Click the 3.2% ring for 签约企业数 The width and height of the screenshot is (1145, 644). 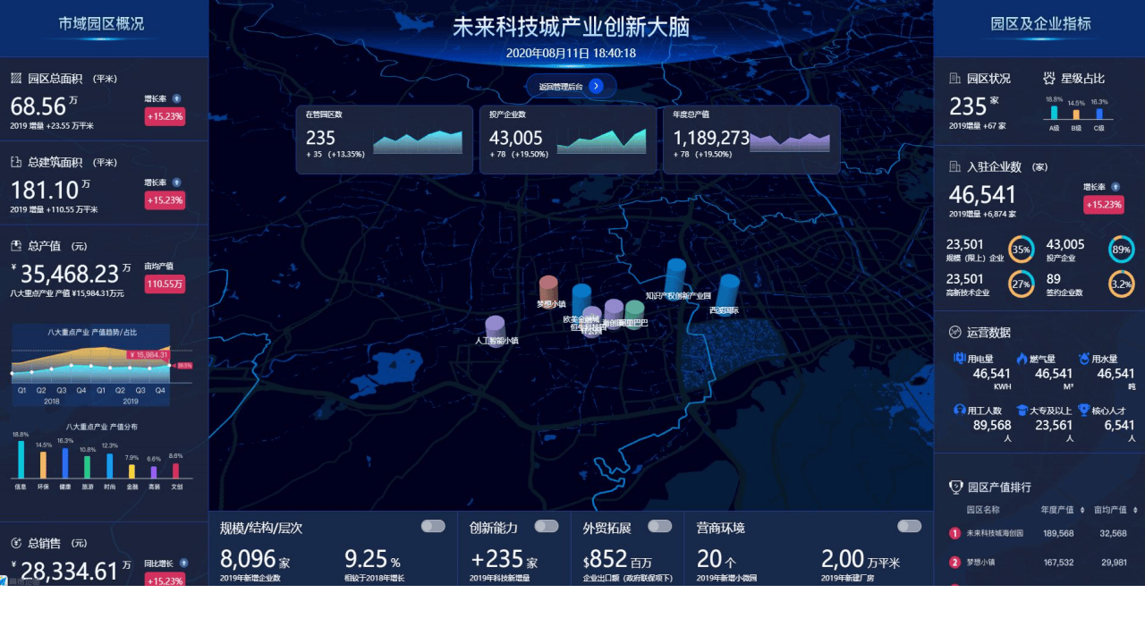click(1121, 284)
